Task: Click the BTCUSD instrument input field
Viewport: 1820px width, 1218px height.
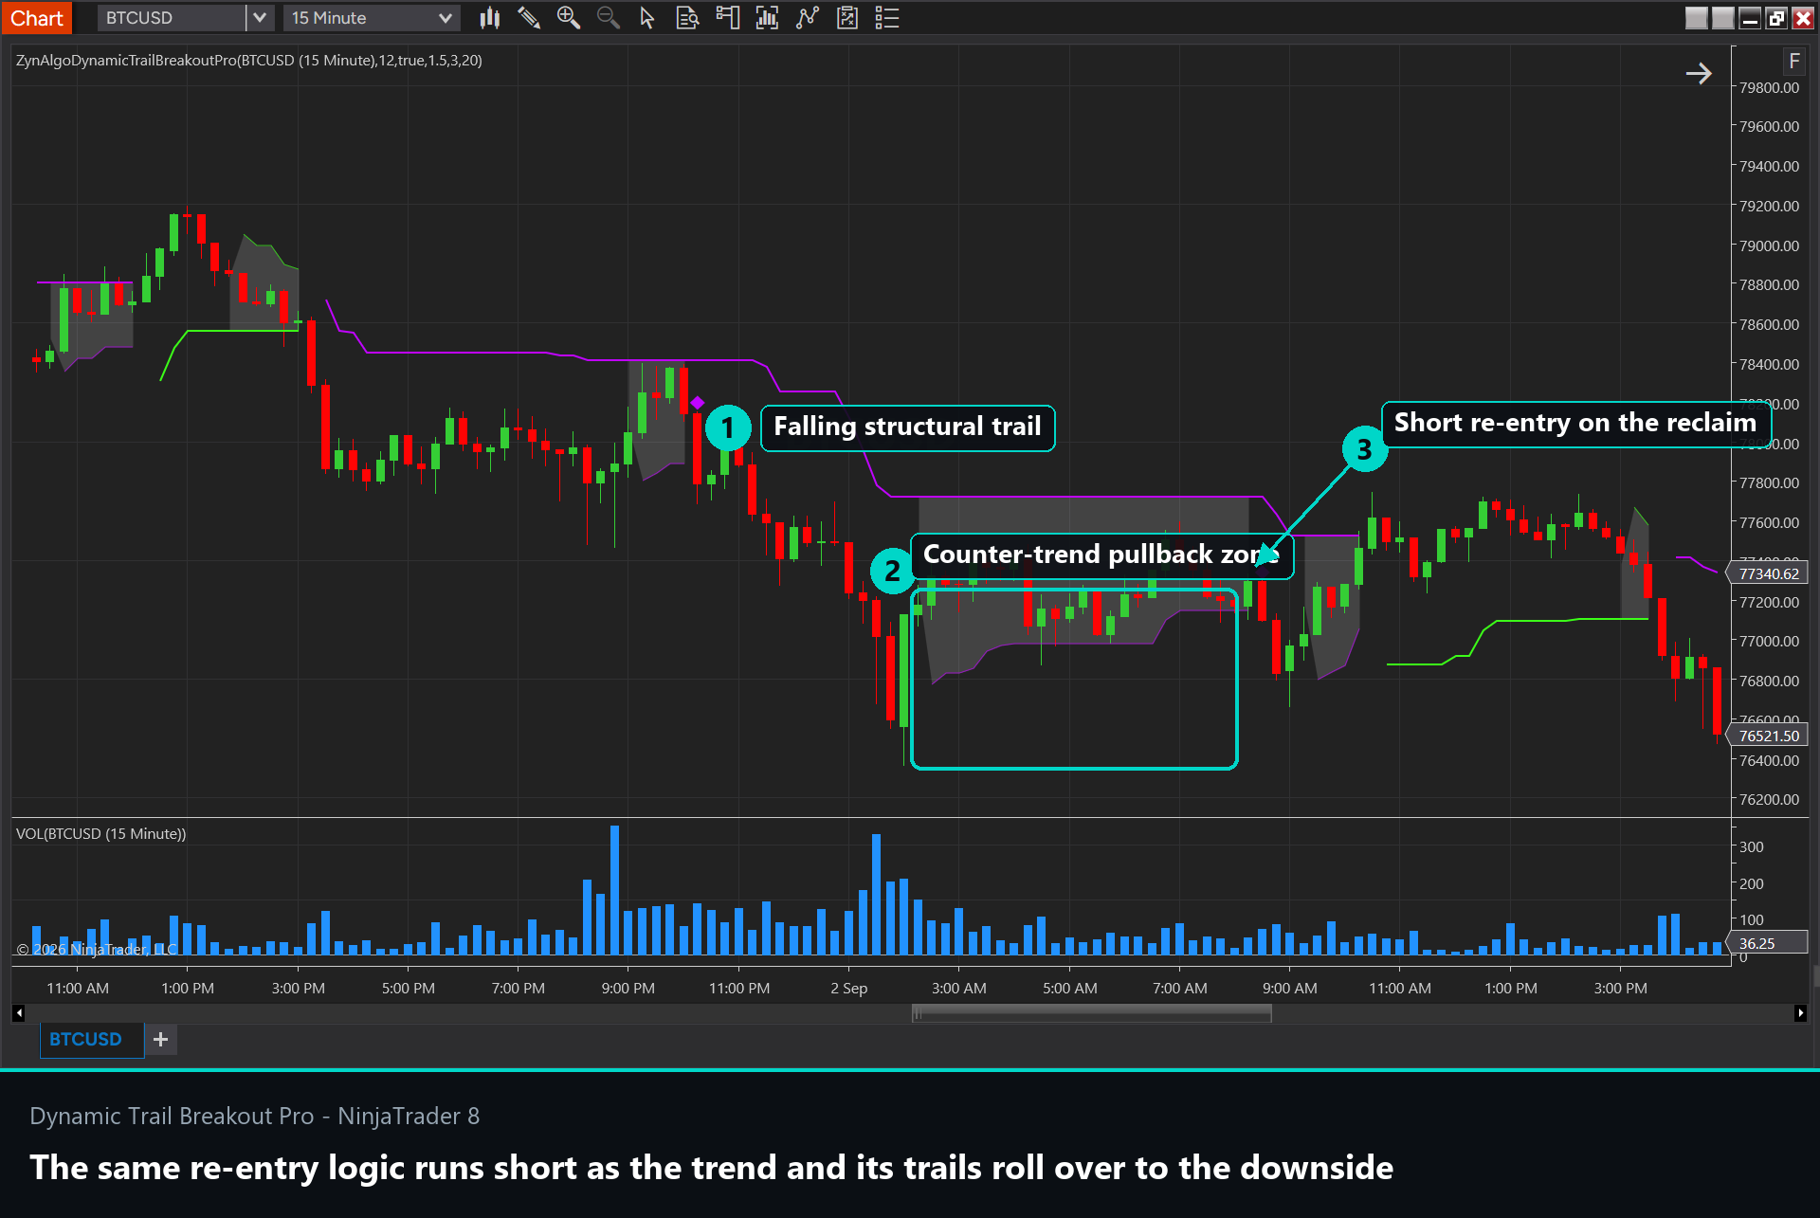Action: pos(172,18)
